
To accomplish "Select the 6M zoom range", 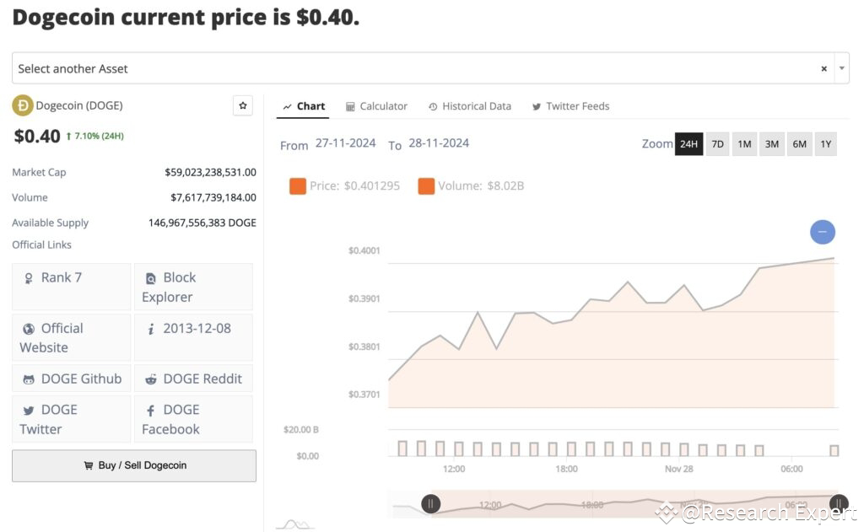I will [799, 144].
